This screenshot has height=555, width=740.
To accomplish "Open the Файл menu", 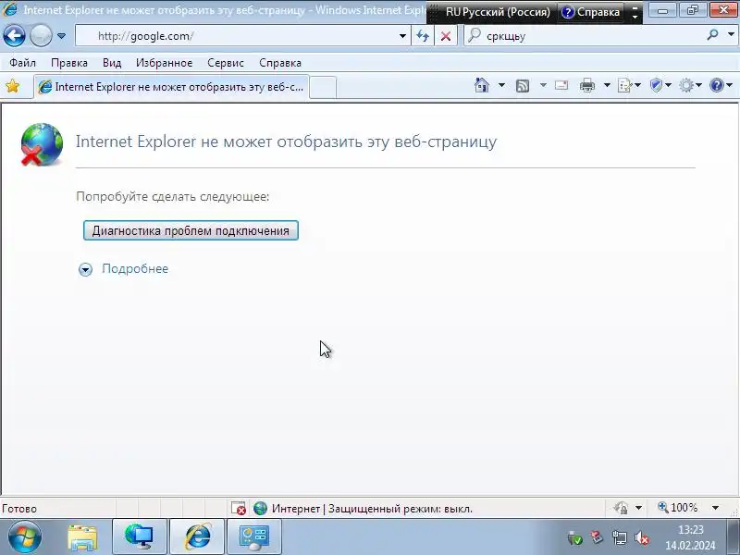I will [22, 63].
